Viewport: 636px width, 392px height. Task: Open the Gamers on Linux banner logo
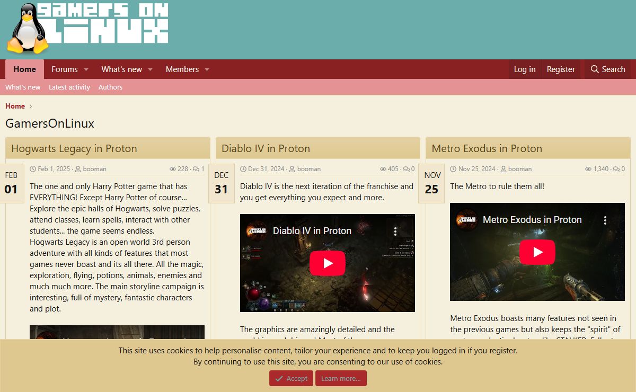click(x=88, y=28)
